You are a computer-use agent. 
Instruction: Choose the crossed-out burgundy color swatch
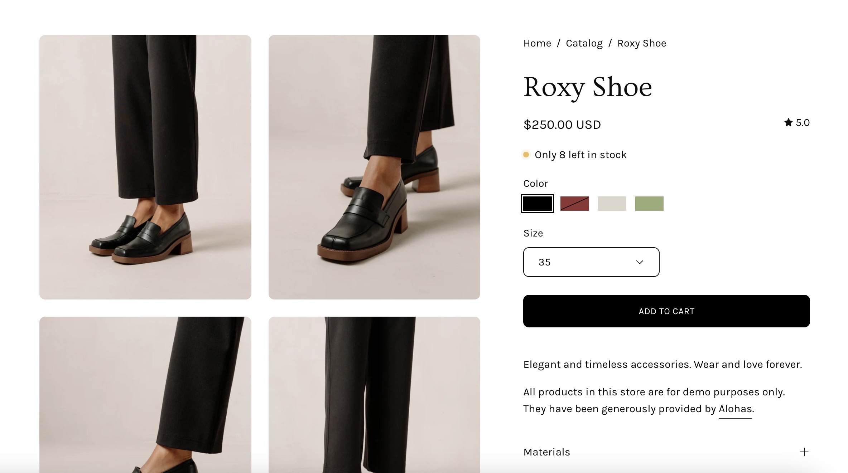pos(574,204)
